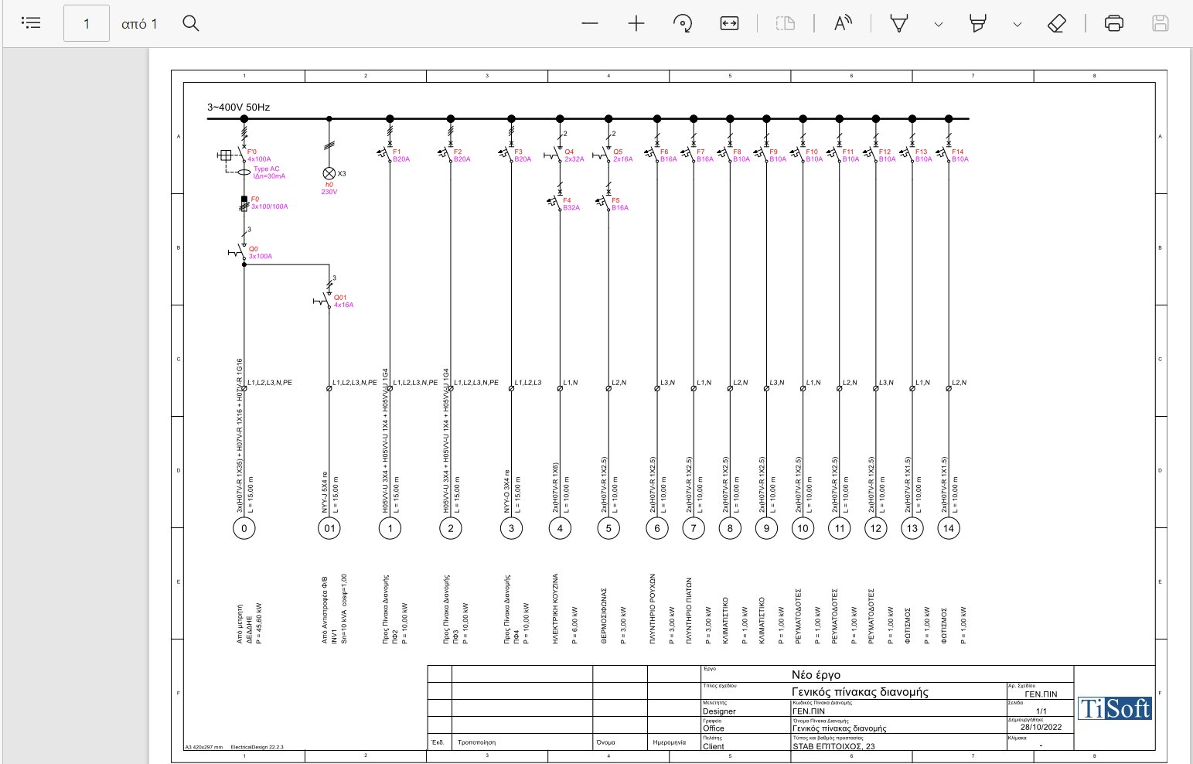Open the pen options dropdown
The image size is (1193, 764).
[x=938, y=25]
